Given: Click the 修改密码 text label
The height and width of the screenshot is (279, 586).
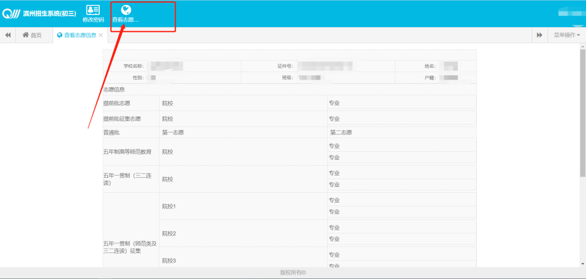Looking at the screenshot, I should [93, 20].
